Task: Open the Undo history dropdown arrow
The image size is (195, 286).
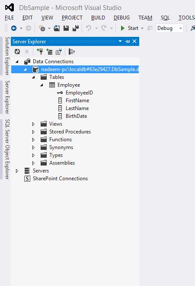Action: 96,28
